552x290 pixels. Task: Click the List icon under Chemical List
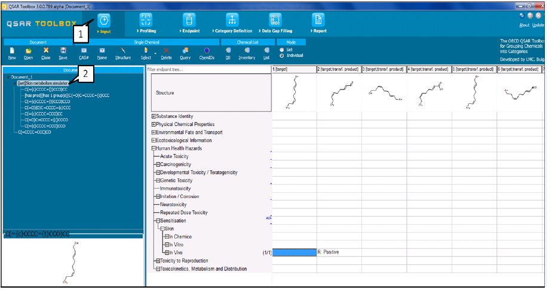tap(266, 51)
